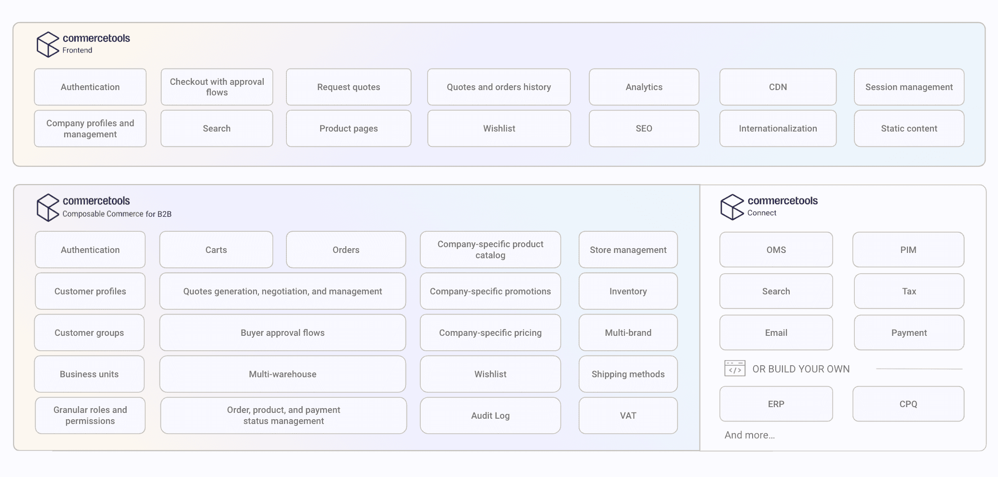Click Wishlist in the Frontend panel

click(499, 129)
